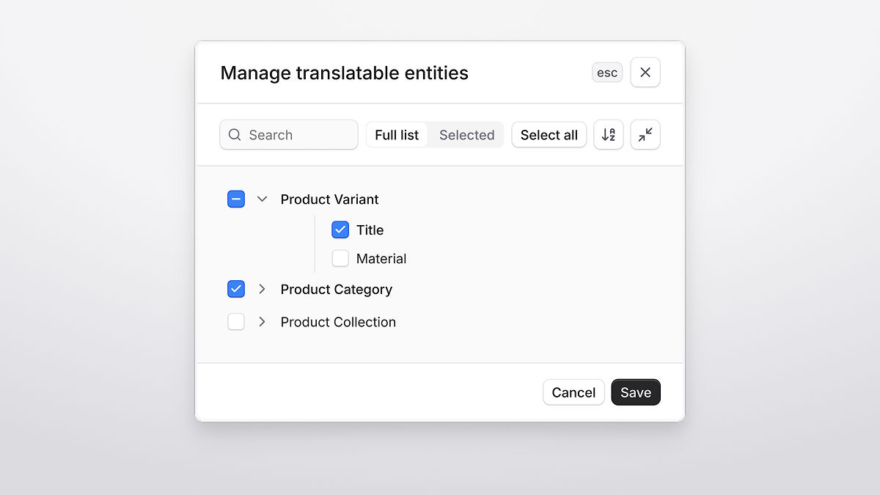
Task: Select the Product Variant label text
Action: tap(329, 199)
